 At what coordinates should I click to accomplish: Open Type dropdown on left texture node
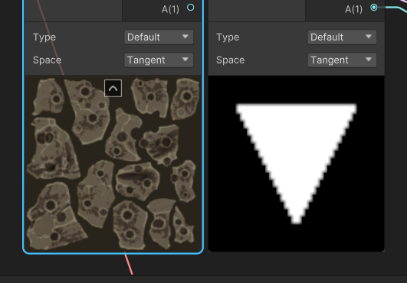point(159,37)
